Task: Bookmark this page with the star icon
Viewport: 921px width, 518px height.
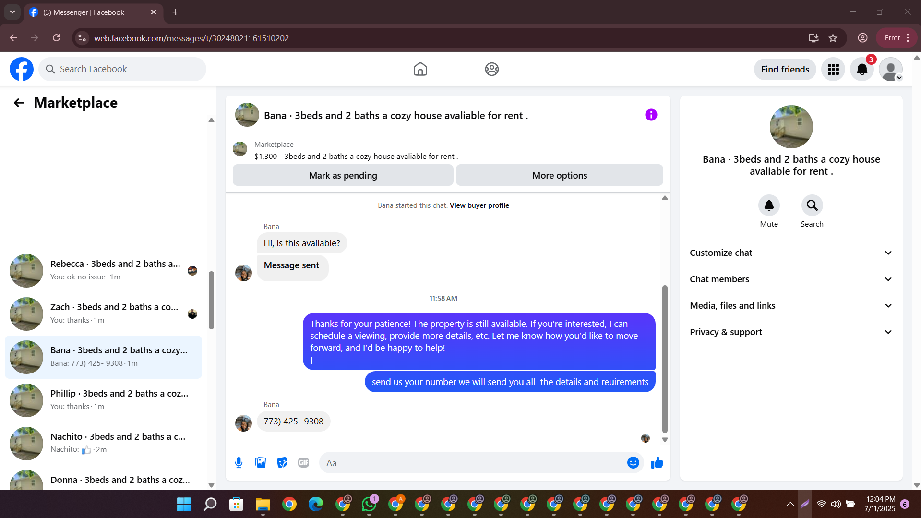Action: pyautogui.click(x=833, y=38)
